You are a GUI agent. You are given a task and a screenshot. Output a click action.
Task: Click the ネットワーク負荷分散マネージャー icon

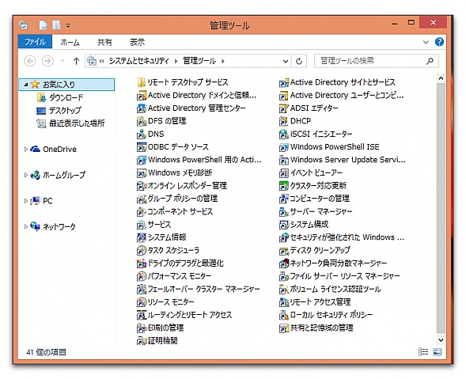click(284, 263)
